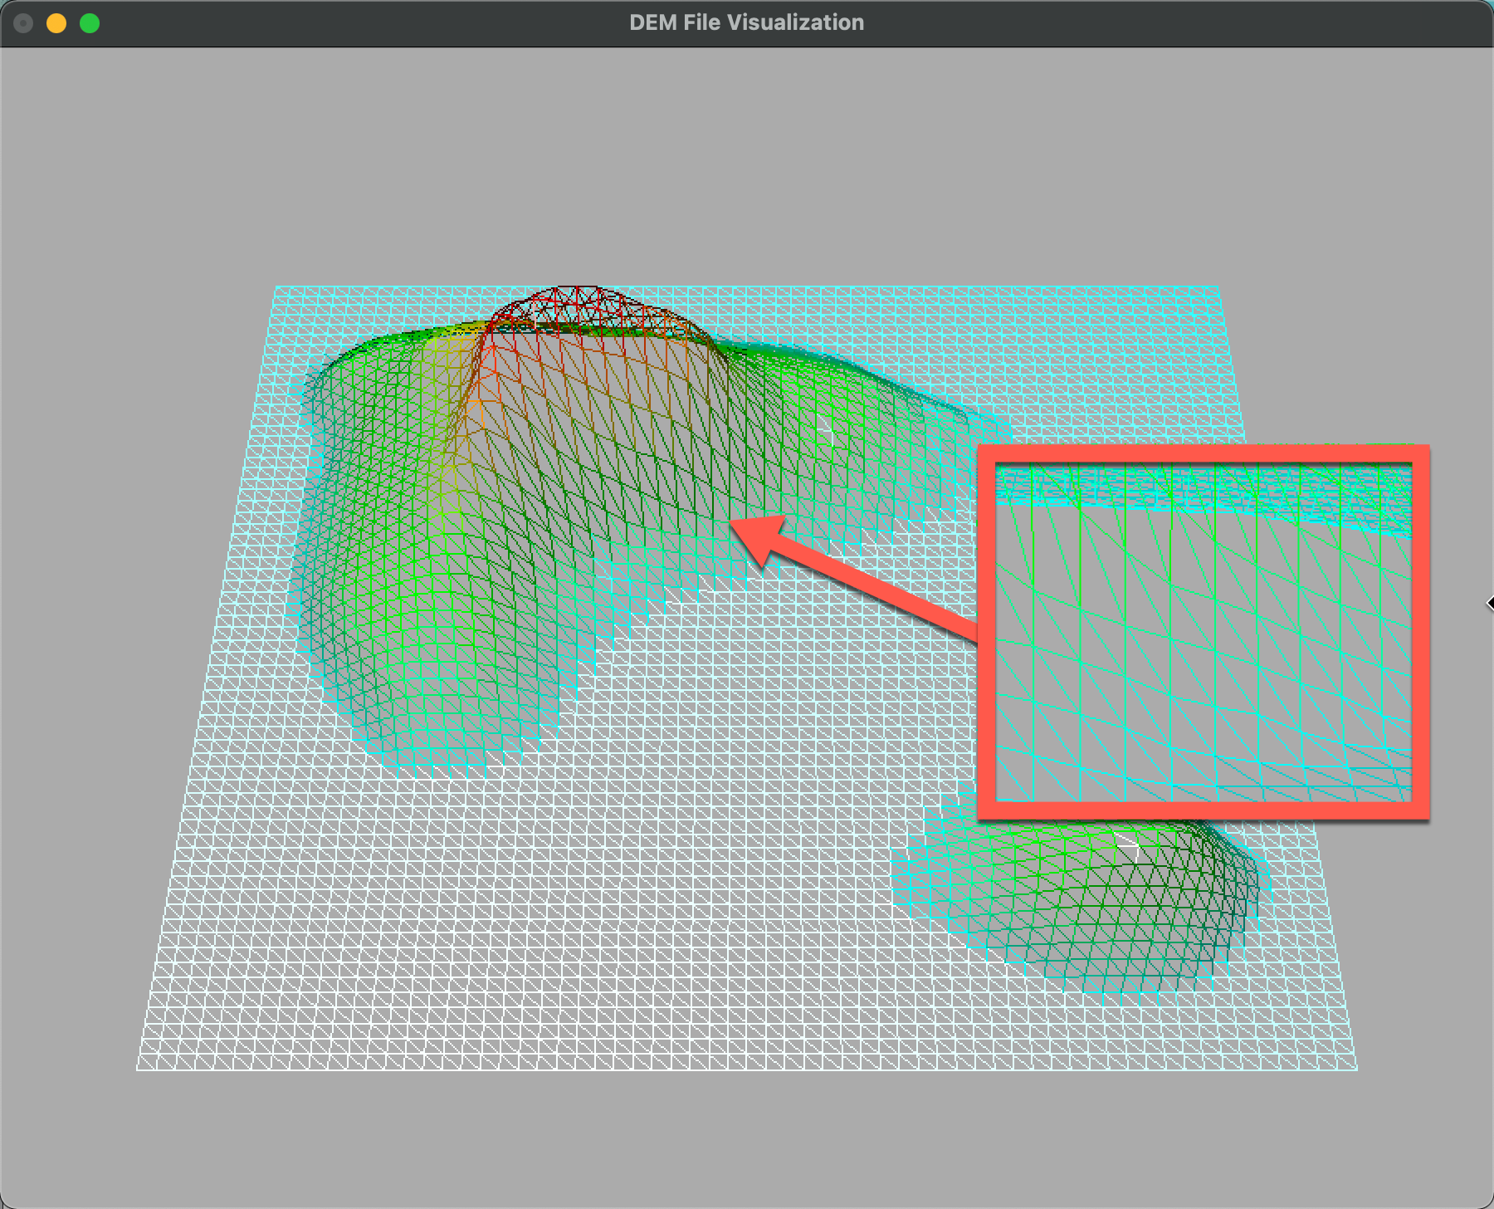Click the DEM File Visualization title text
The image size is (1494, 1209).
point(745,22)
